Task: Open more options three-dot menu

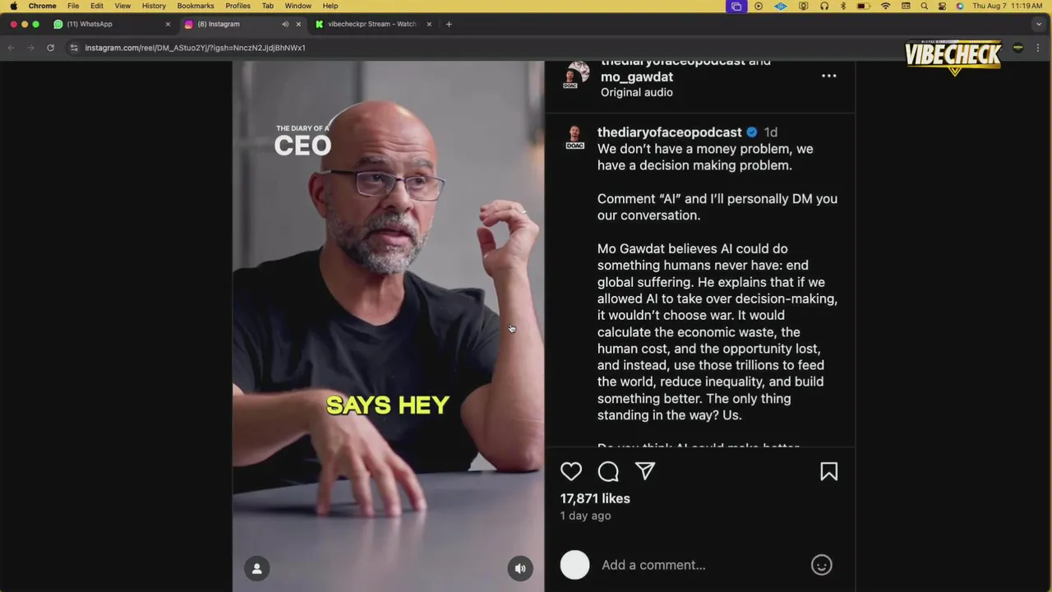Action: pos(828,76)
